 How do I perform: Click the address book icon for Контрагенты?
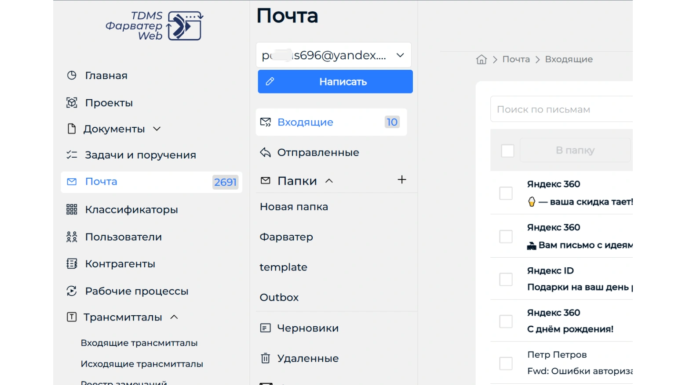tap(72, 264)
